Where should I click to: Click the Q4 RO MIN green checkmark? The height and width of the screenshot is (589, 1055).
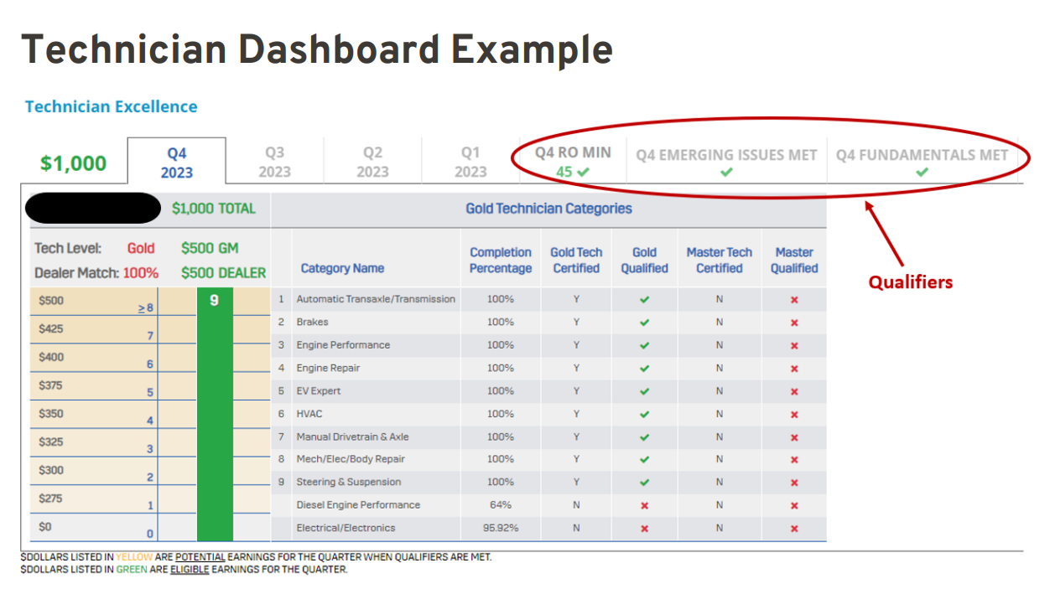[x=584, y=172]
